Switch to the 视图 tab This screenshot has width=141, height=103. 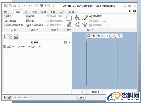click(x=71, y=12)
